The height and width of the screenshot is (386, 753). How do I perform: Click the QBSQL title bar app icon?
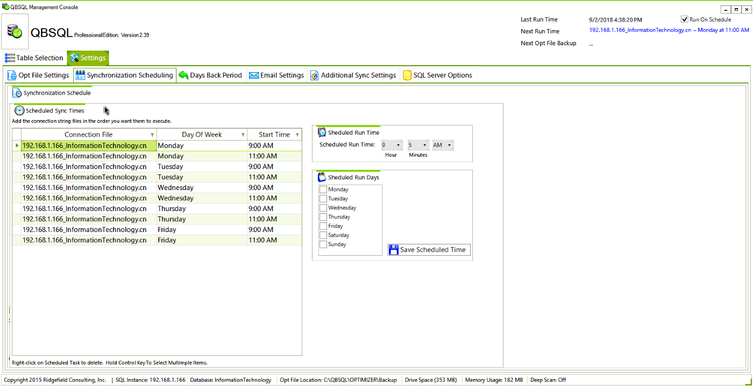coord(6,7)
